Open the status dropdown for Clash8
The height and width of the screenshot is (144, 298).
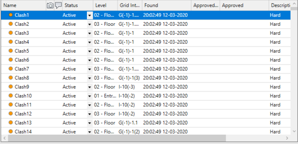click(90, 78)
